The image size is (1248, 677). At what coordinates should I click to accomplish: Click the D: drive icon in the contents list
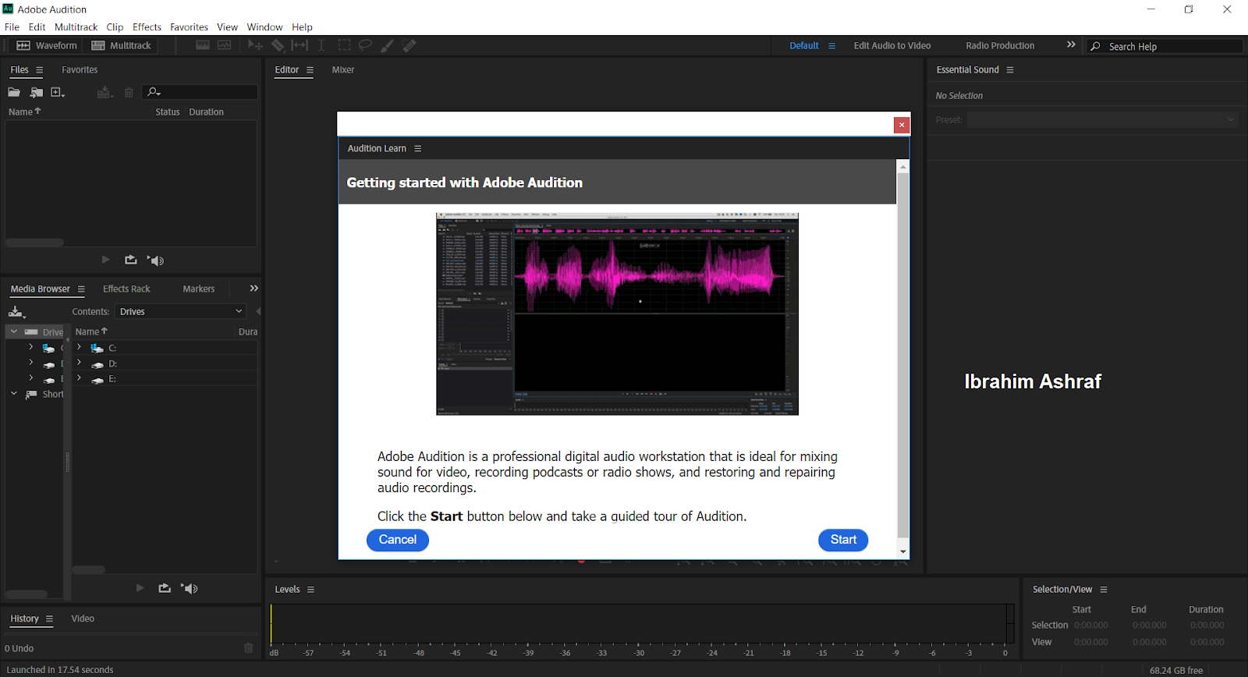[97, 364]
